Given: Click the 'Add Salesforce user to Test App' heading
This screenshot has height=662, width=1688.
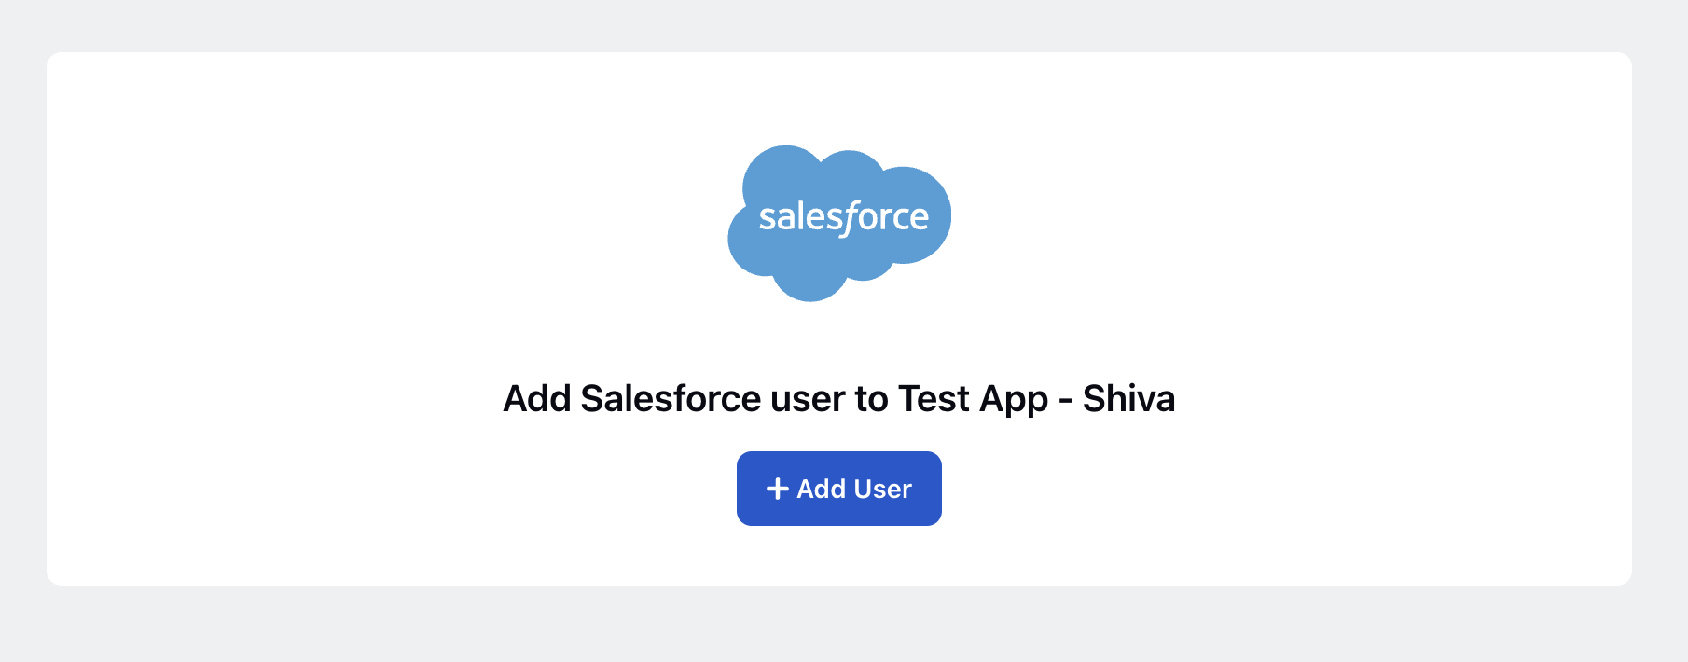Looking at the screenshot, I should point(839,399).
